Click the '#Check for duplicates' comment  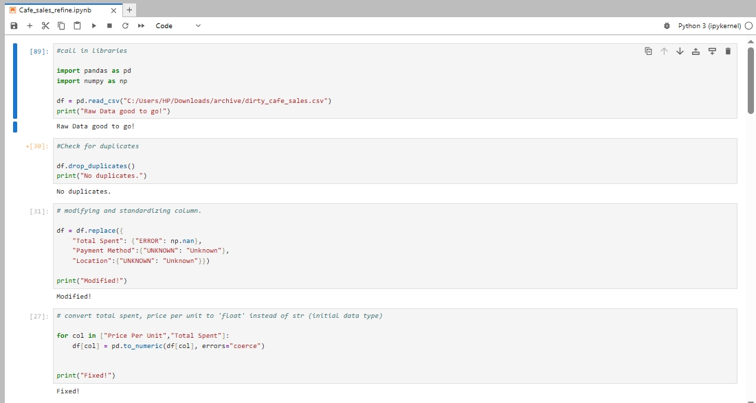pyautogui.click(x=98, y=146)
